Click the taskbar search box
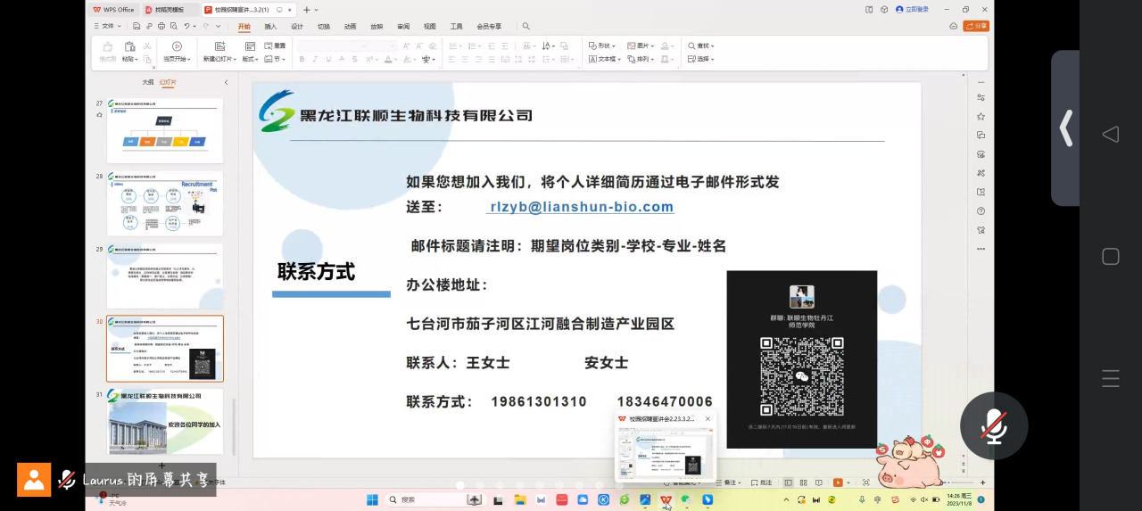This screenshot has height=511, width=1142. click(434, 499)
